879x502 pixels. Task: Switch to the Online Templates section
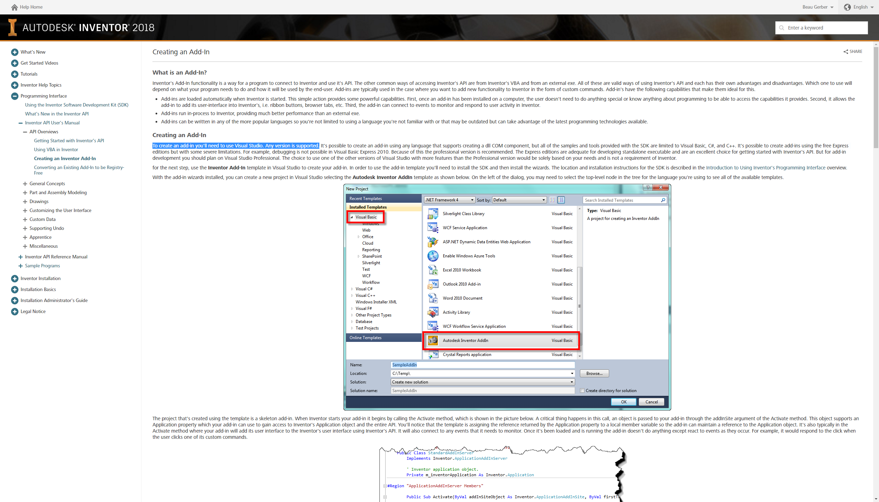[x=365, y=337]
